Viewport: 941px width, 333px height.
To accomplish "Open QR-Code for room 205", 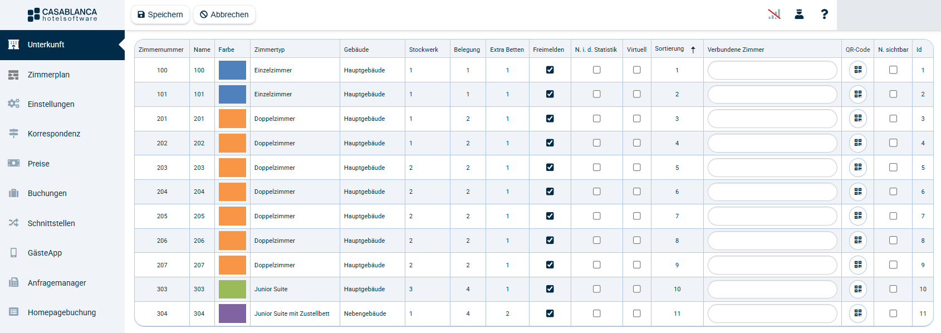I will [857, 216].
